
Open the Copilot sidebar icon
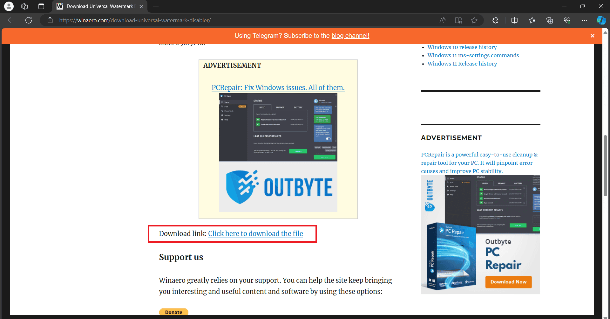(x=601, y=20)
